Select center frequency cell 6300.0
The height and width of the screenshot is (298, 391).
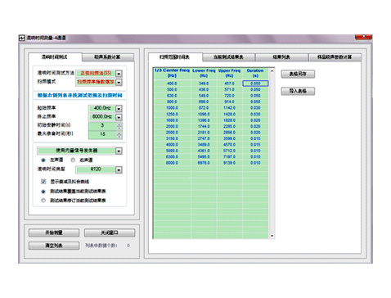pos(172,157)
